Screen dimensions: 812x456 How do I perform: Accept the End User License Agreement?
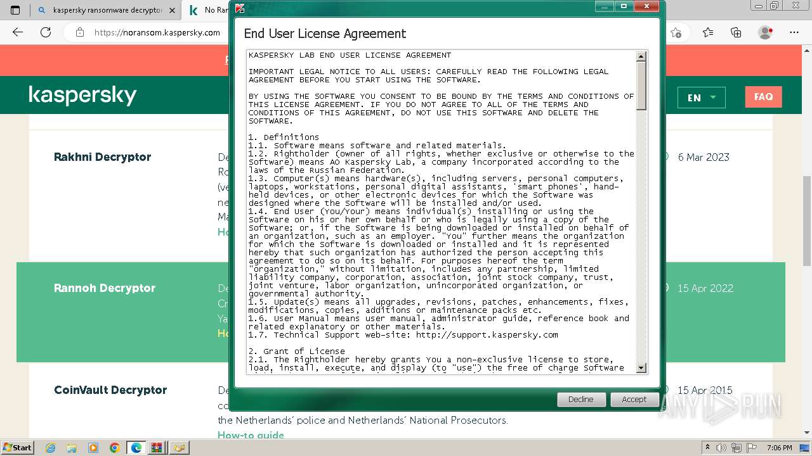[634, 399]
